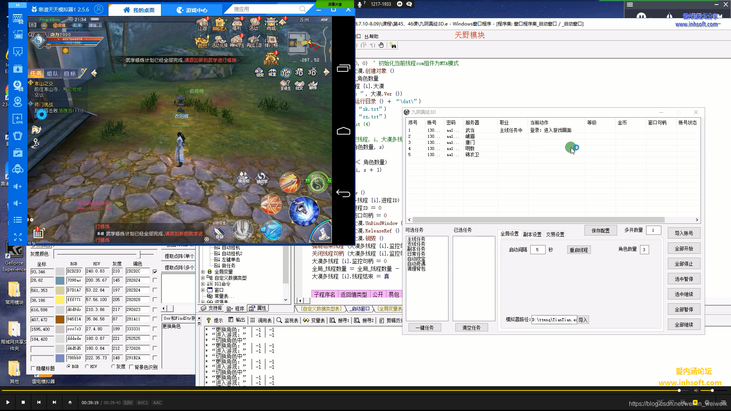Click the stop button in video player
Screen dimensions: 731x411
click(23, 402)
